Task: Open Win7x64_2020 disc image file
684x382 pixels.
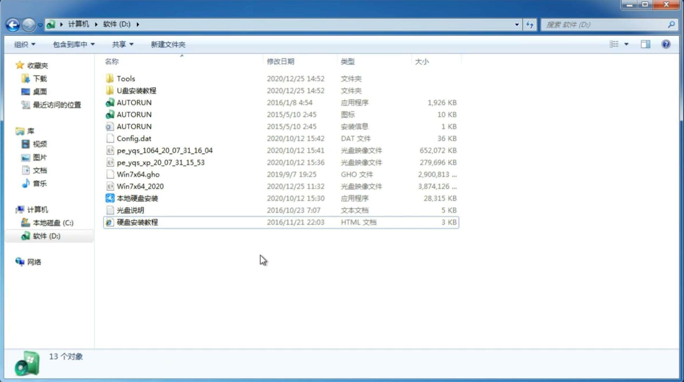Action: pos(140,186)
